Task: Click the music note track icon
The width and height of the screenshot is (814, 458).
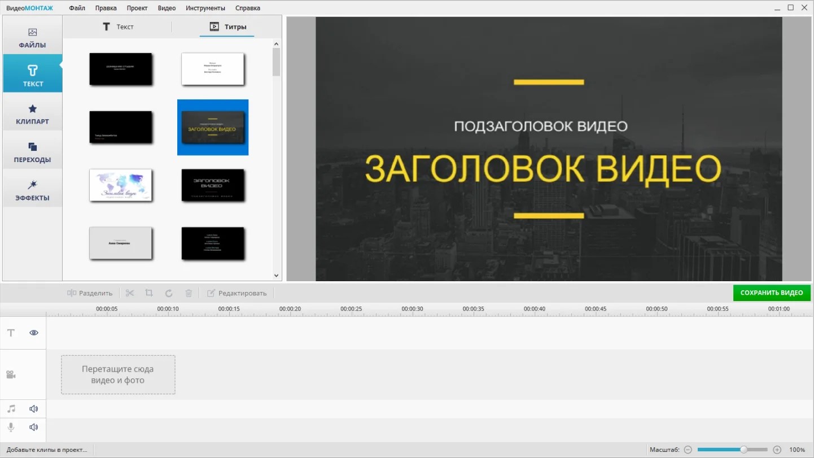Action: coord(11,409)
